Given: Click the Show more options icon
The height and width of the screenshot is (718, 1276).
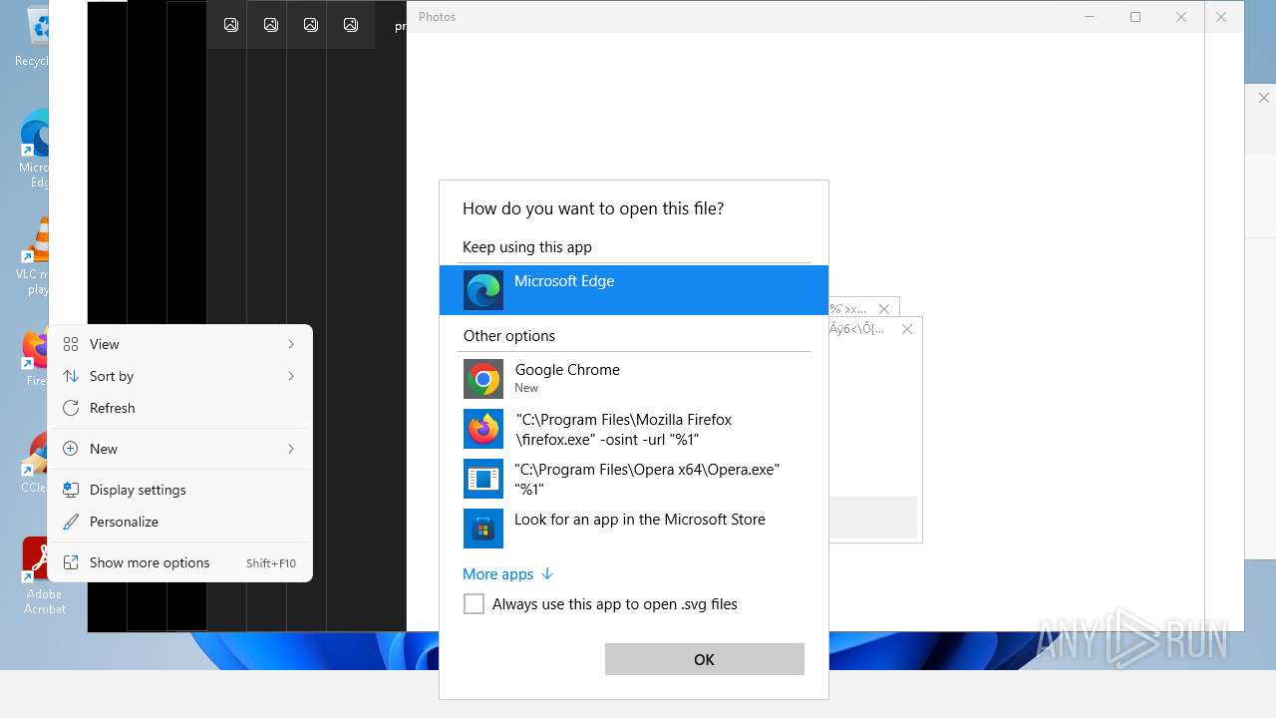Looking at the screenshot, I should click(x=71, y=562).
